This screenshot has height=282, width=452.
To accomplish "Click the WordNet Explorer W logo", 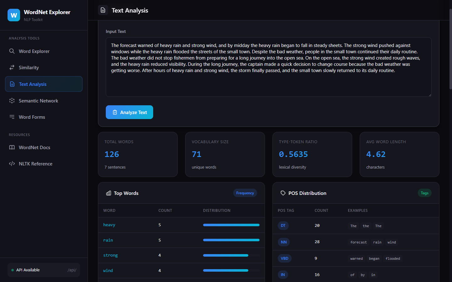I will [x=14, y=15].
